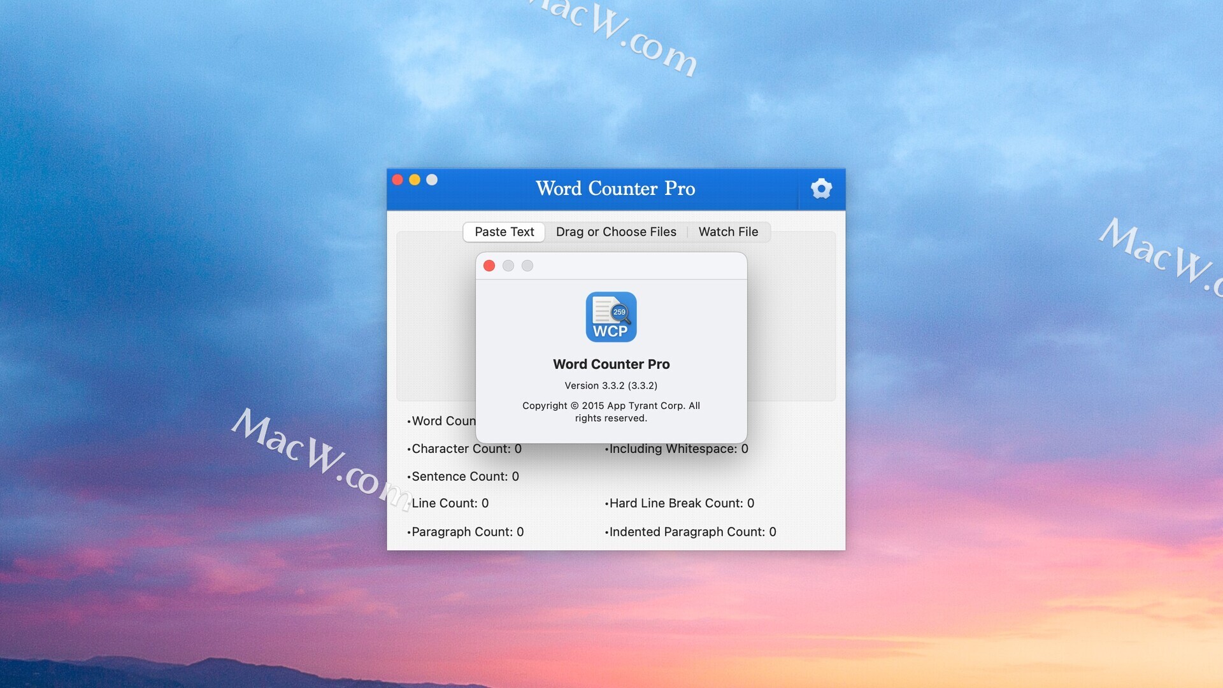Click the Sentence Count statistic
Image resolution: width=1223 pixels, height=688 pixels.
(464, 477)
